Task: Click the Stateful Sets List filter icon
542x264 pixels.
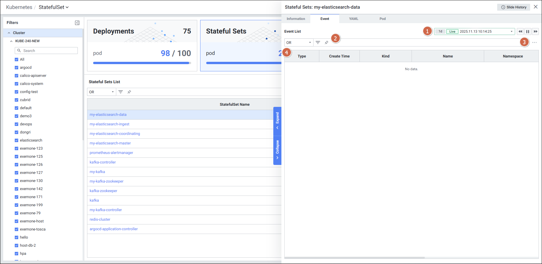Action: 121,92
